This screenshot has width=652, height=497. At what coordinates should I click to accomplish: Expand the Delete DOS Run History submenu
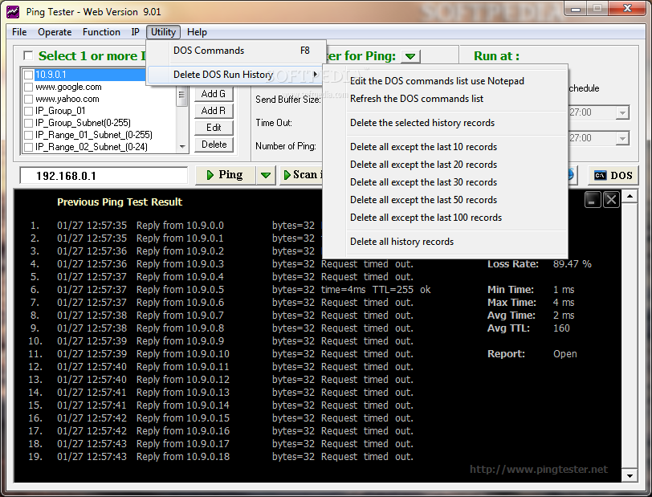(x=235, y=75)
